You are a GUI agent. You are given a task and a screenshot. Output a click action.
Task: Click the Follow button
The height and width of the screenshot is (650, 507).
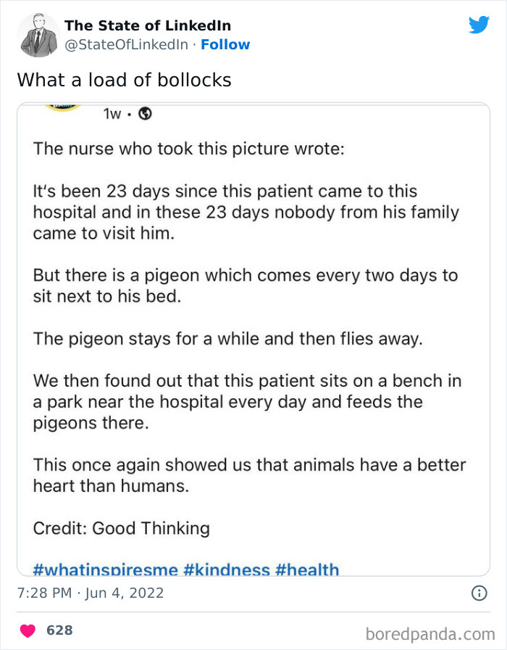[226, 45]
